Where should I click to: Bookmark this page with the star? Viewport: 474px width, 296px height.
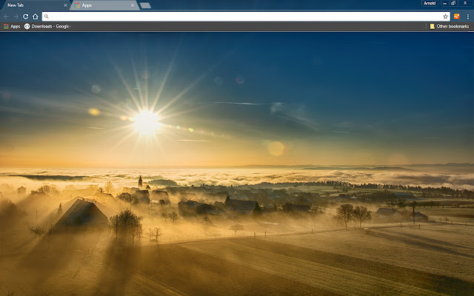445,16
